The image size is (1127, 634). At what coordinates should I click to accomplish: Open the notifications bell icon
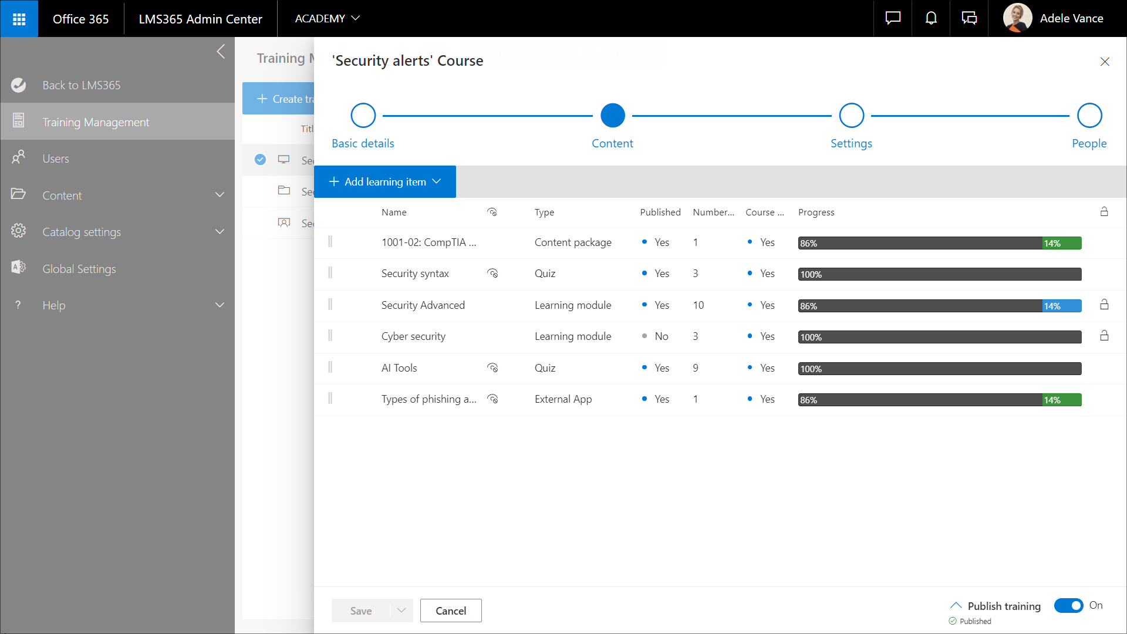[x=931, y=19]
